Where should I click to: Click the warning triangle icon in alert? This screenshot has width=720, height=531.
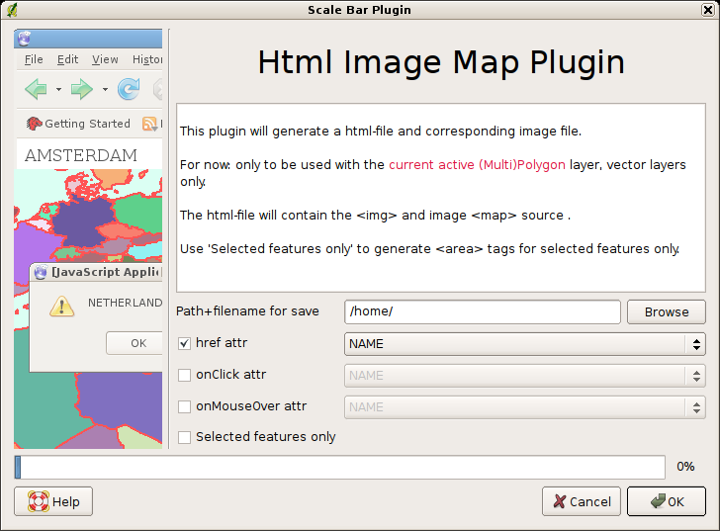pos(61,306)
